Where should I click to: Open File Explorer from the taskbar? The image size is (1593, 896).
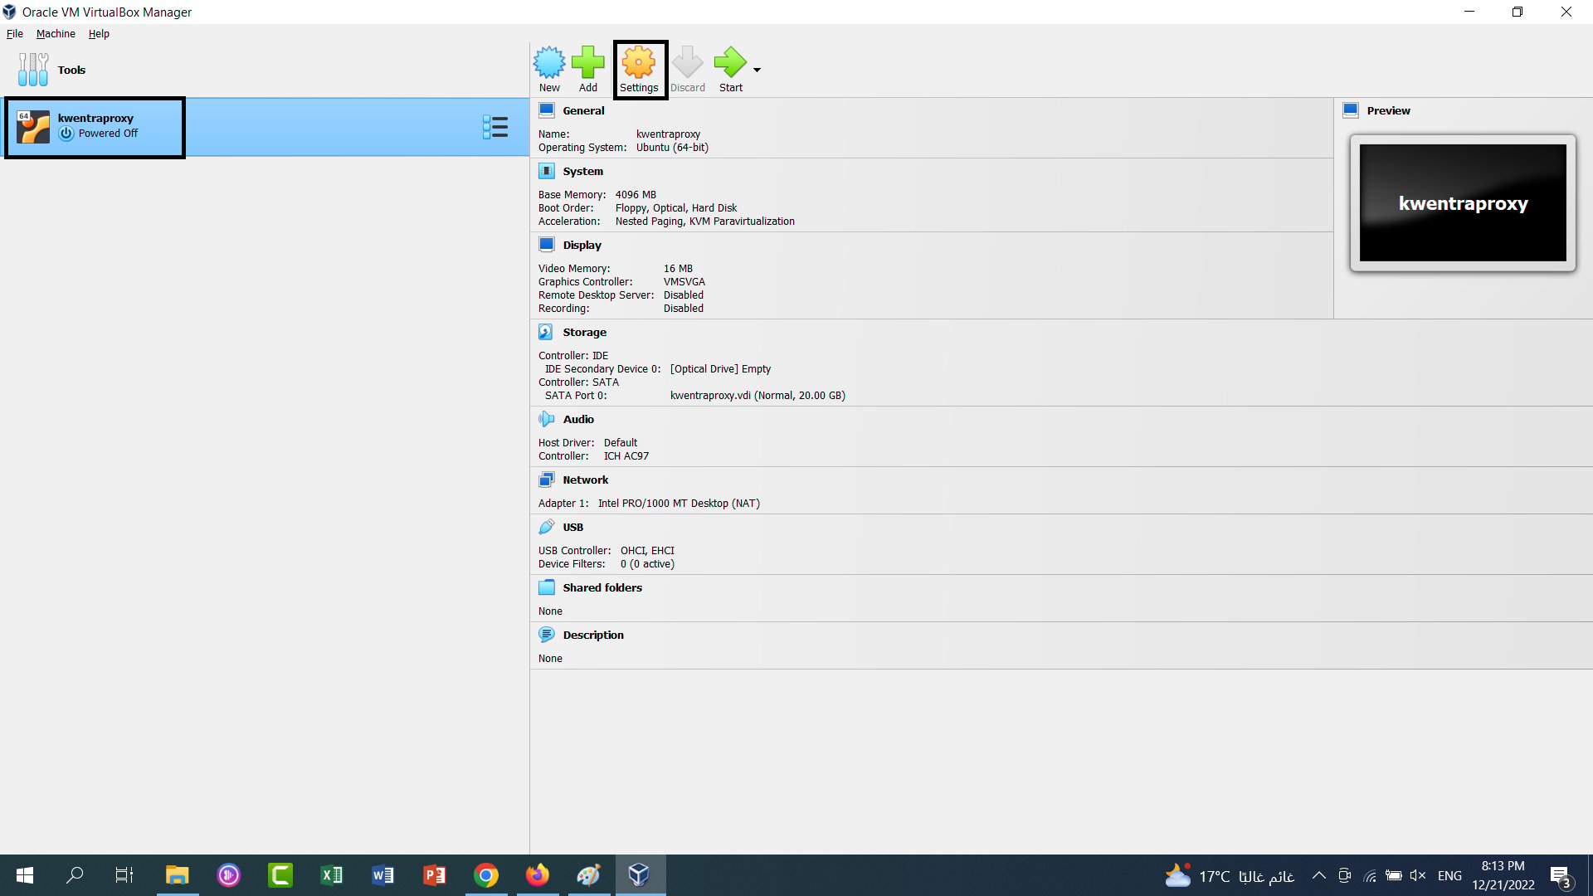click(x=177, y=875)
